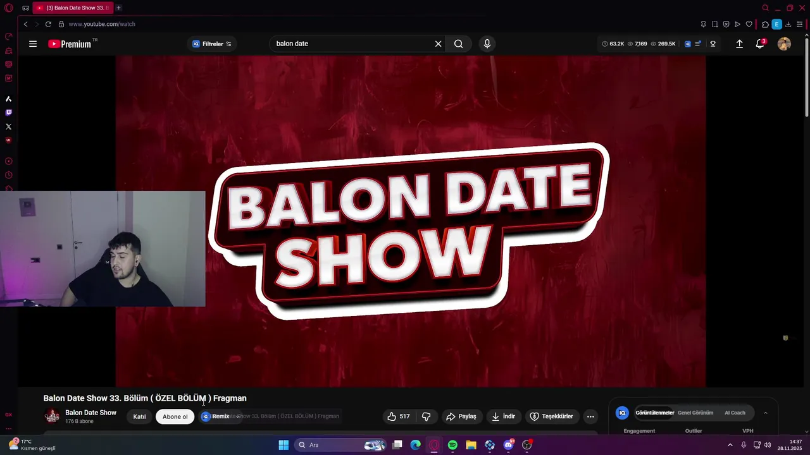Open the YouTube guide hamburger menu
The width and height of the screenshot is (810, 455).
33,44
